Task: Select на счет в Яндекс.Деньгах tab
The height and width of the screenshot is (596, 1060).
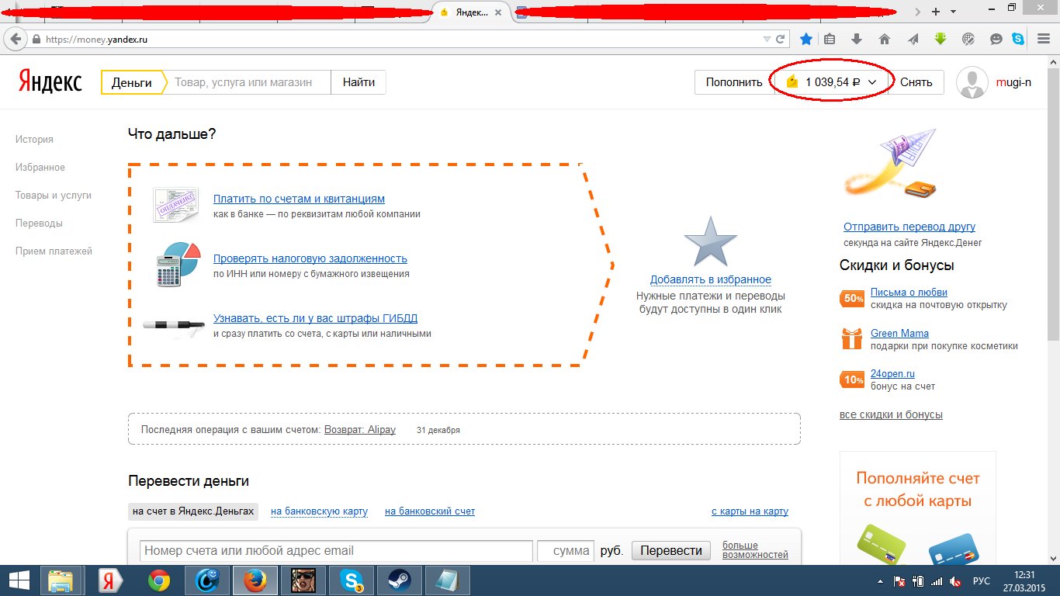Action: pos(193,511)
